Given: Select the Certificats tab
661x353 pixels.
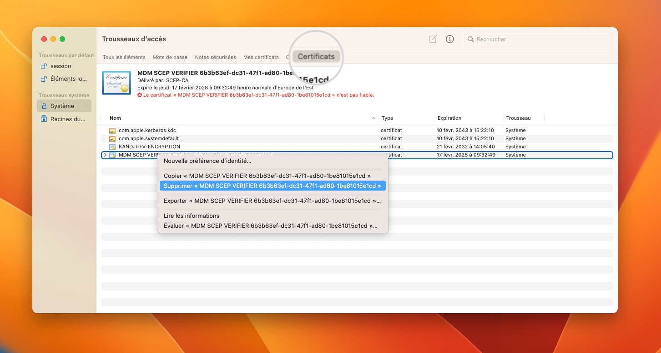Looking at the screenshot, I should click(316, 56).
